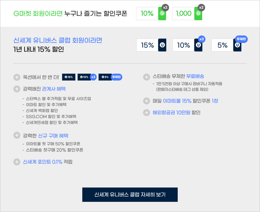Image resolution: width=260 pixels, height=212 pixels.
Task: Click the small 10% x3 option coupon badge
Action: (86, 77)
